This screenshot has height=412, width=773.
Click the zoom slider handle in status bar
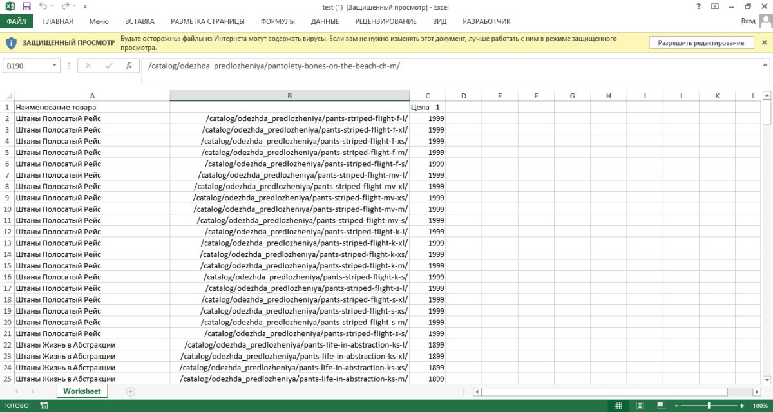[x=709, y=406]
